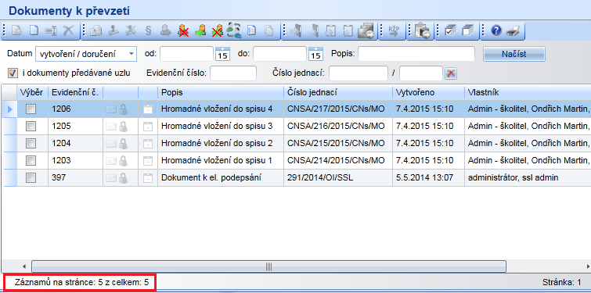This screenshot has height=293, width=591.
Task: Click the horizontal scrollbar thumb
Action: (x=268, y=266)
